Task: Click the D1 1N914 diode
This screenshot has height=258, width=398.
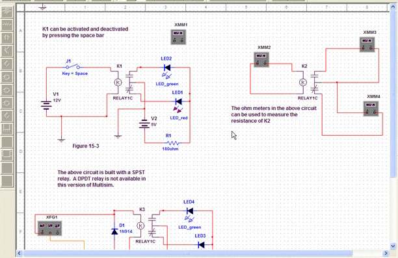Action: click(x=114, y=231)
